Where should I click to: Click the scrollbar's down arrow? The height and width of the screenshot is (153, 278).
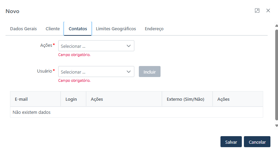tap(276, 126)
